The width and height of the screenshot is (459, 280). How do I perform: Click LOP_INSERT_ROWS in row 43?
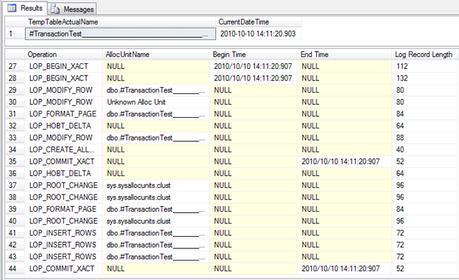click(x=64, y=257)
